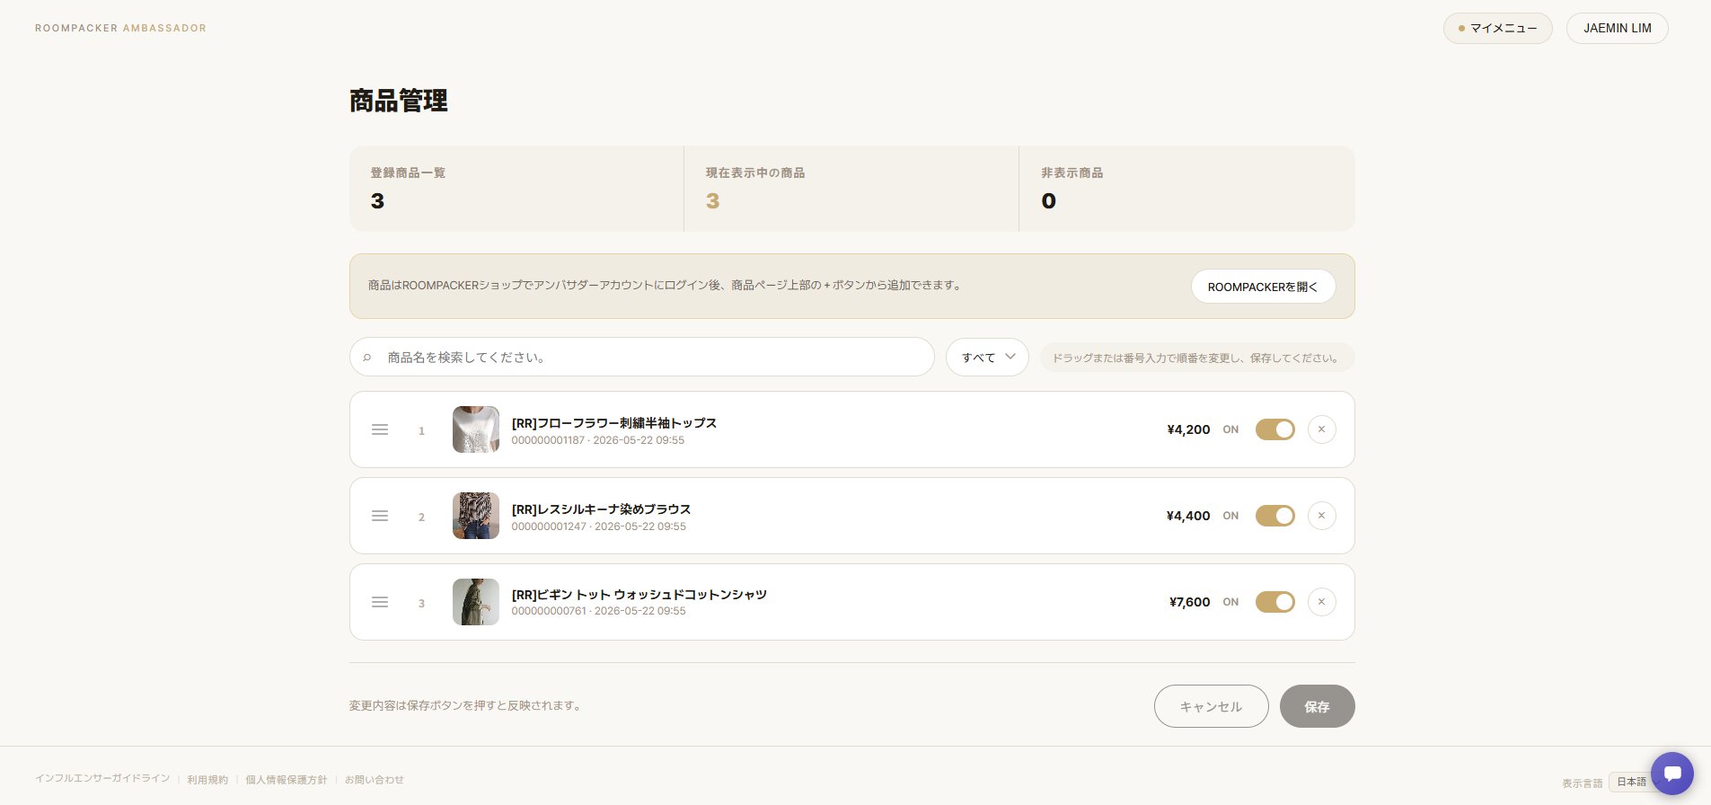
Task: Open お問い合わせ footer link
Action: click(x=375, y=780)
